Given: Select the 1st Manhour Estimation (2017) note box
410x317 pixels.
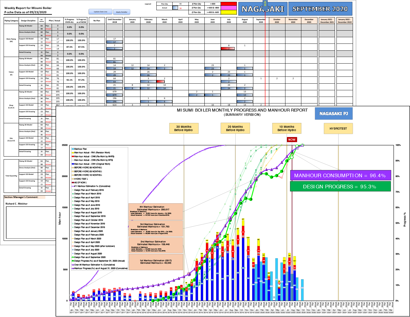Looking at the screenshot, I should click(156, 262).
